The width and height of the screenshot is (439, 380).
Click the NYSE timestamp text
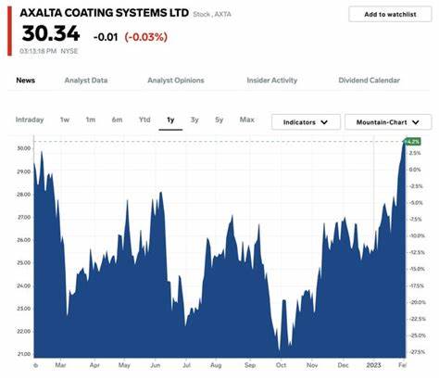[x=49, y=51]
